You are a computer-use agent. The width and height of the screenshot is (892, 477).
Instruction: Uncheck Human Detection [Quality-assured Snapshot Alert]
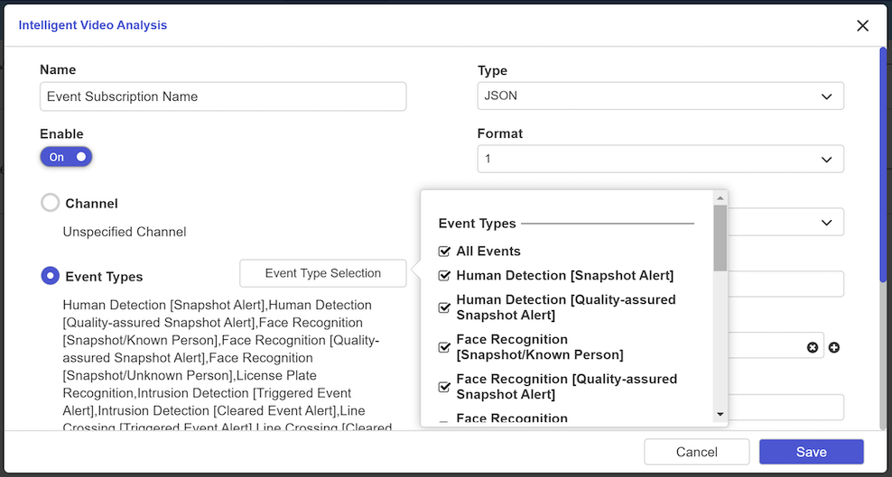tap(444, 307)
